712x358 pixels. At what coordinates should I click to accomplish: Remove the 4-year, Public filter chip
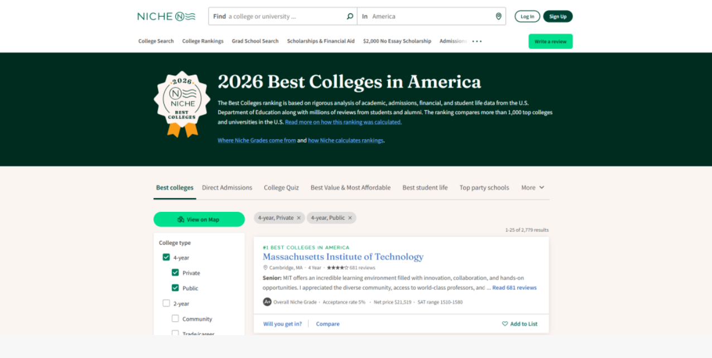pos(350,218)
